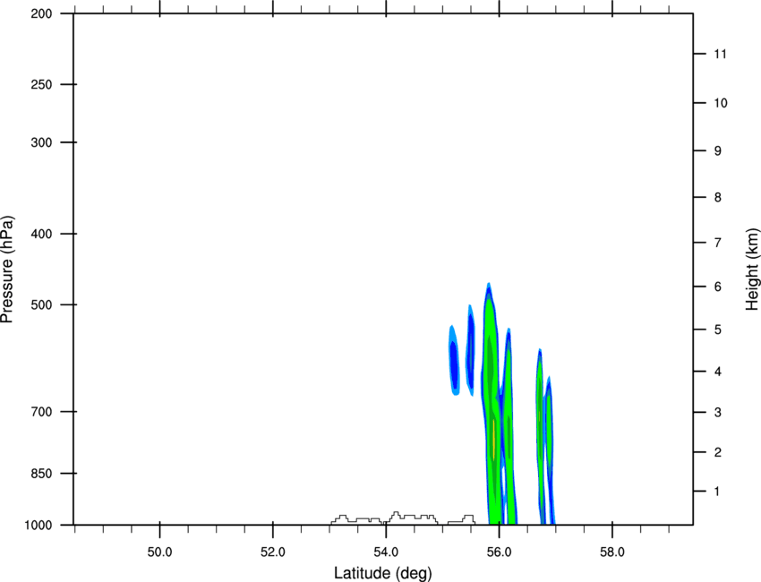Click the 6 km height label
The width and height of the screenshot is (761, 582).
[x=718, y=287]
